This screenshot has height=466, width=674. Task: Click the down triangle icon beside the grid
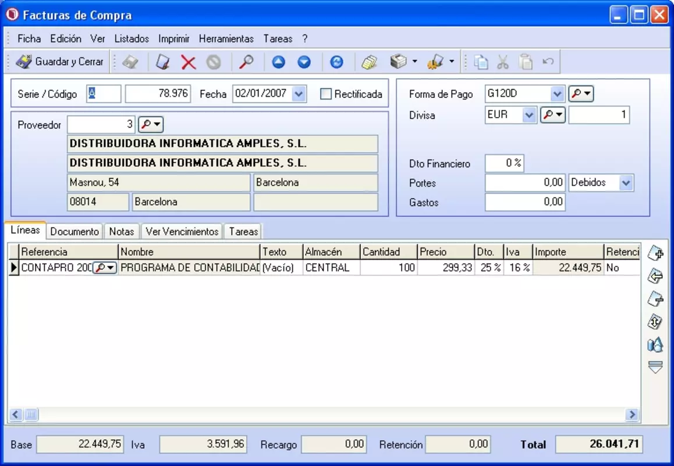[x=655, y=367]
